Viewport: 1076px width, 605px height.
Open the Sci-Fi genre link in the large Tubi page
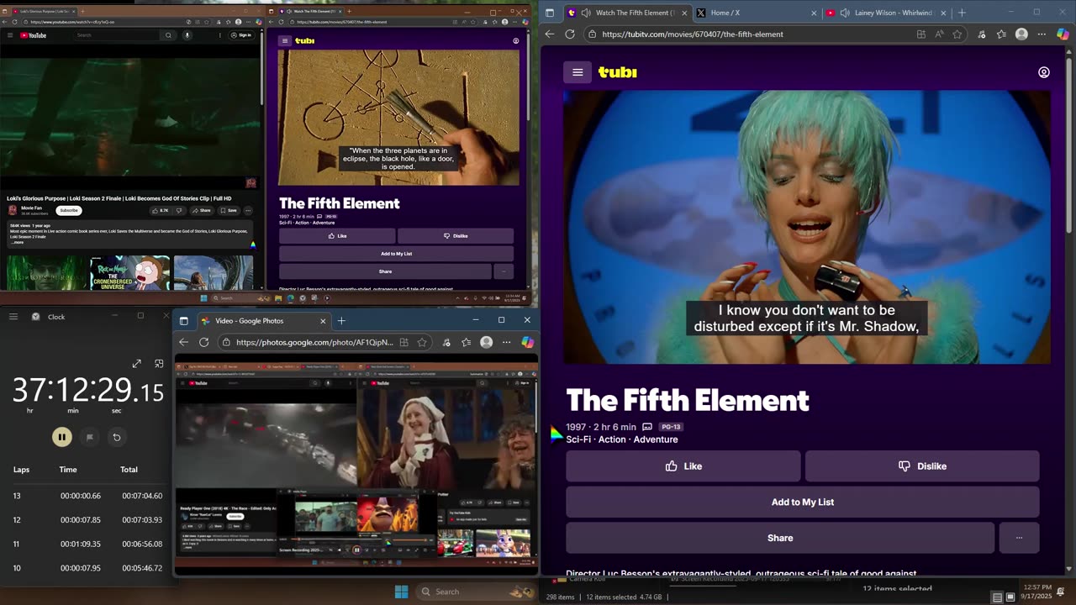coord(578,439)
